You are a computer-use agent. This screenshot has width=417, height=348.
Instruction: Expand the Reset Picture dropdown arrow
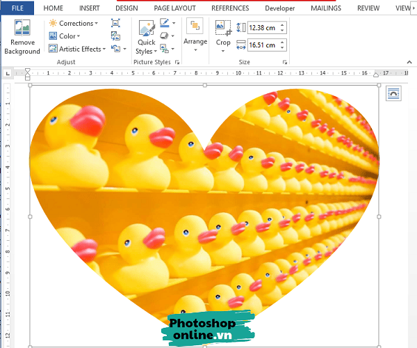pyautogui.click(x=124, y=49)
